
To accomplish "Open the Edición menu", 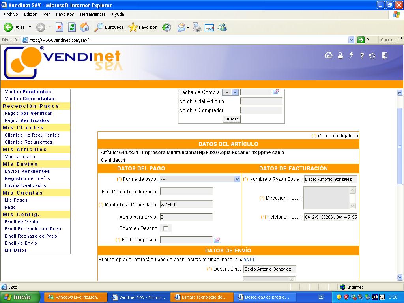I will coord(31,14).
